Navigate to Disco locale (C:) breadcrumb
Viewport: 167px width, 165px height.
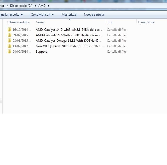coord(21,6)
